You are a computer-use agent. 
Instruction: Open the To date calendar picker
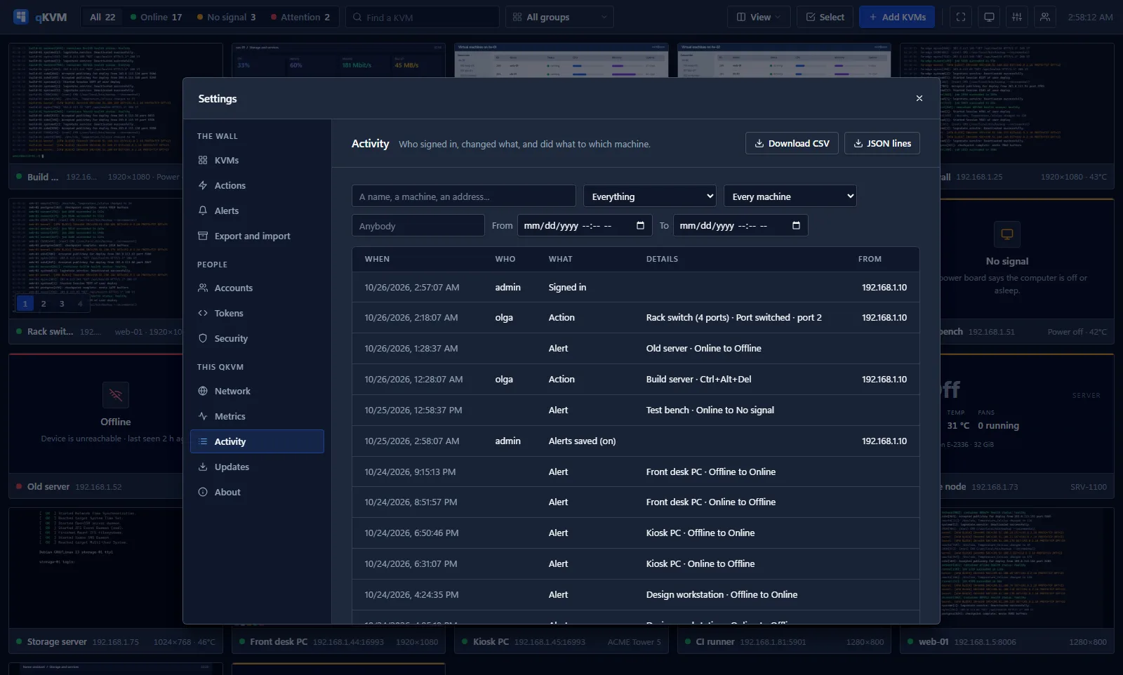click(x=796, y=225)
